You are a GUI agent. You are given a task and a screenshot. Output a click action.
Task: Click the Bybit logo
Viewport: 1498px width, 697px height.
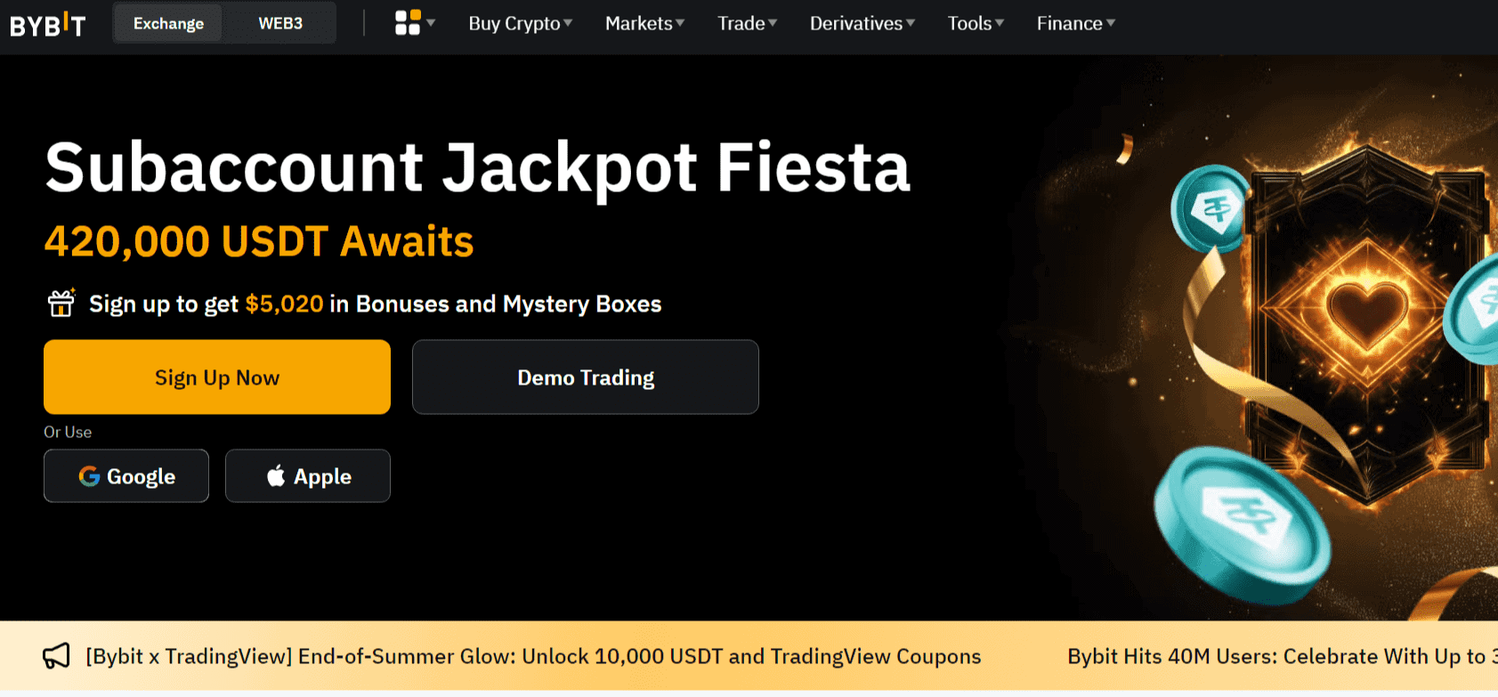(x=48, y=24)
